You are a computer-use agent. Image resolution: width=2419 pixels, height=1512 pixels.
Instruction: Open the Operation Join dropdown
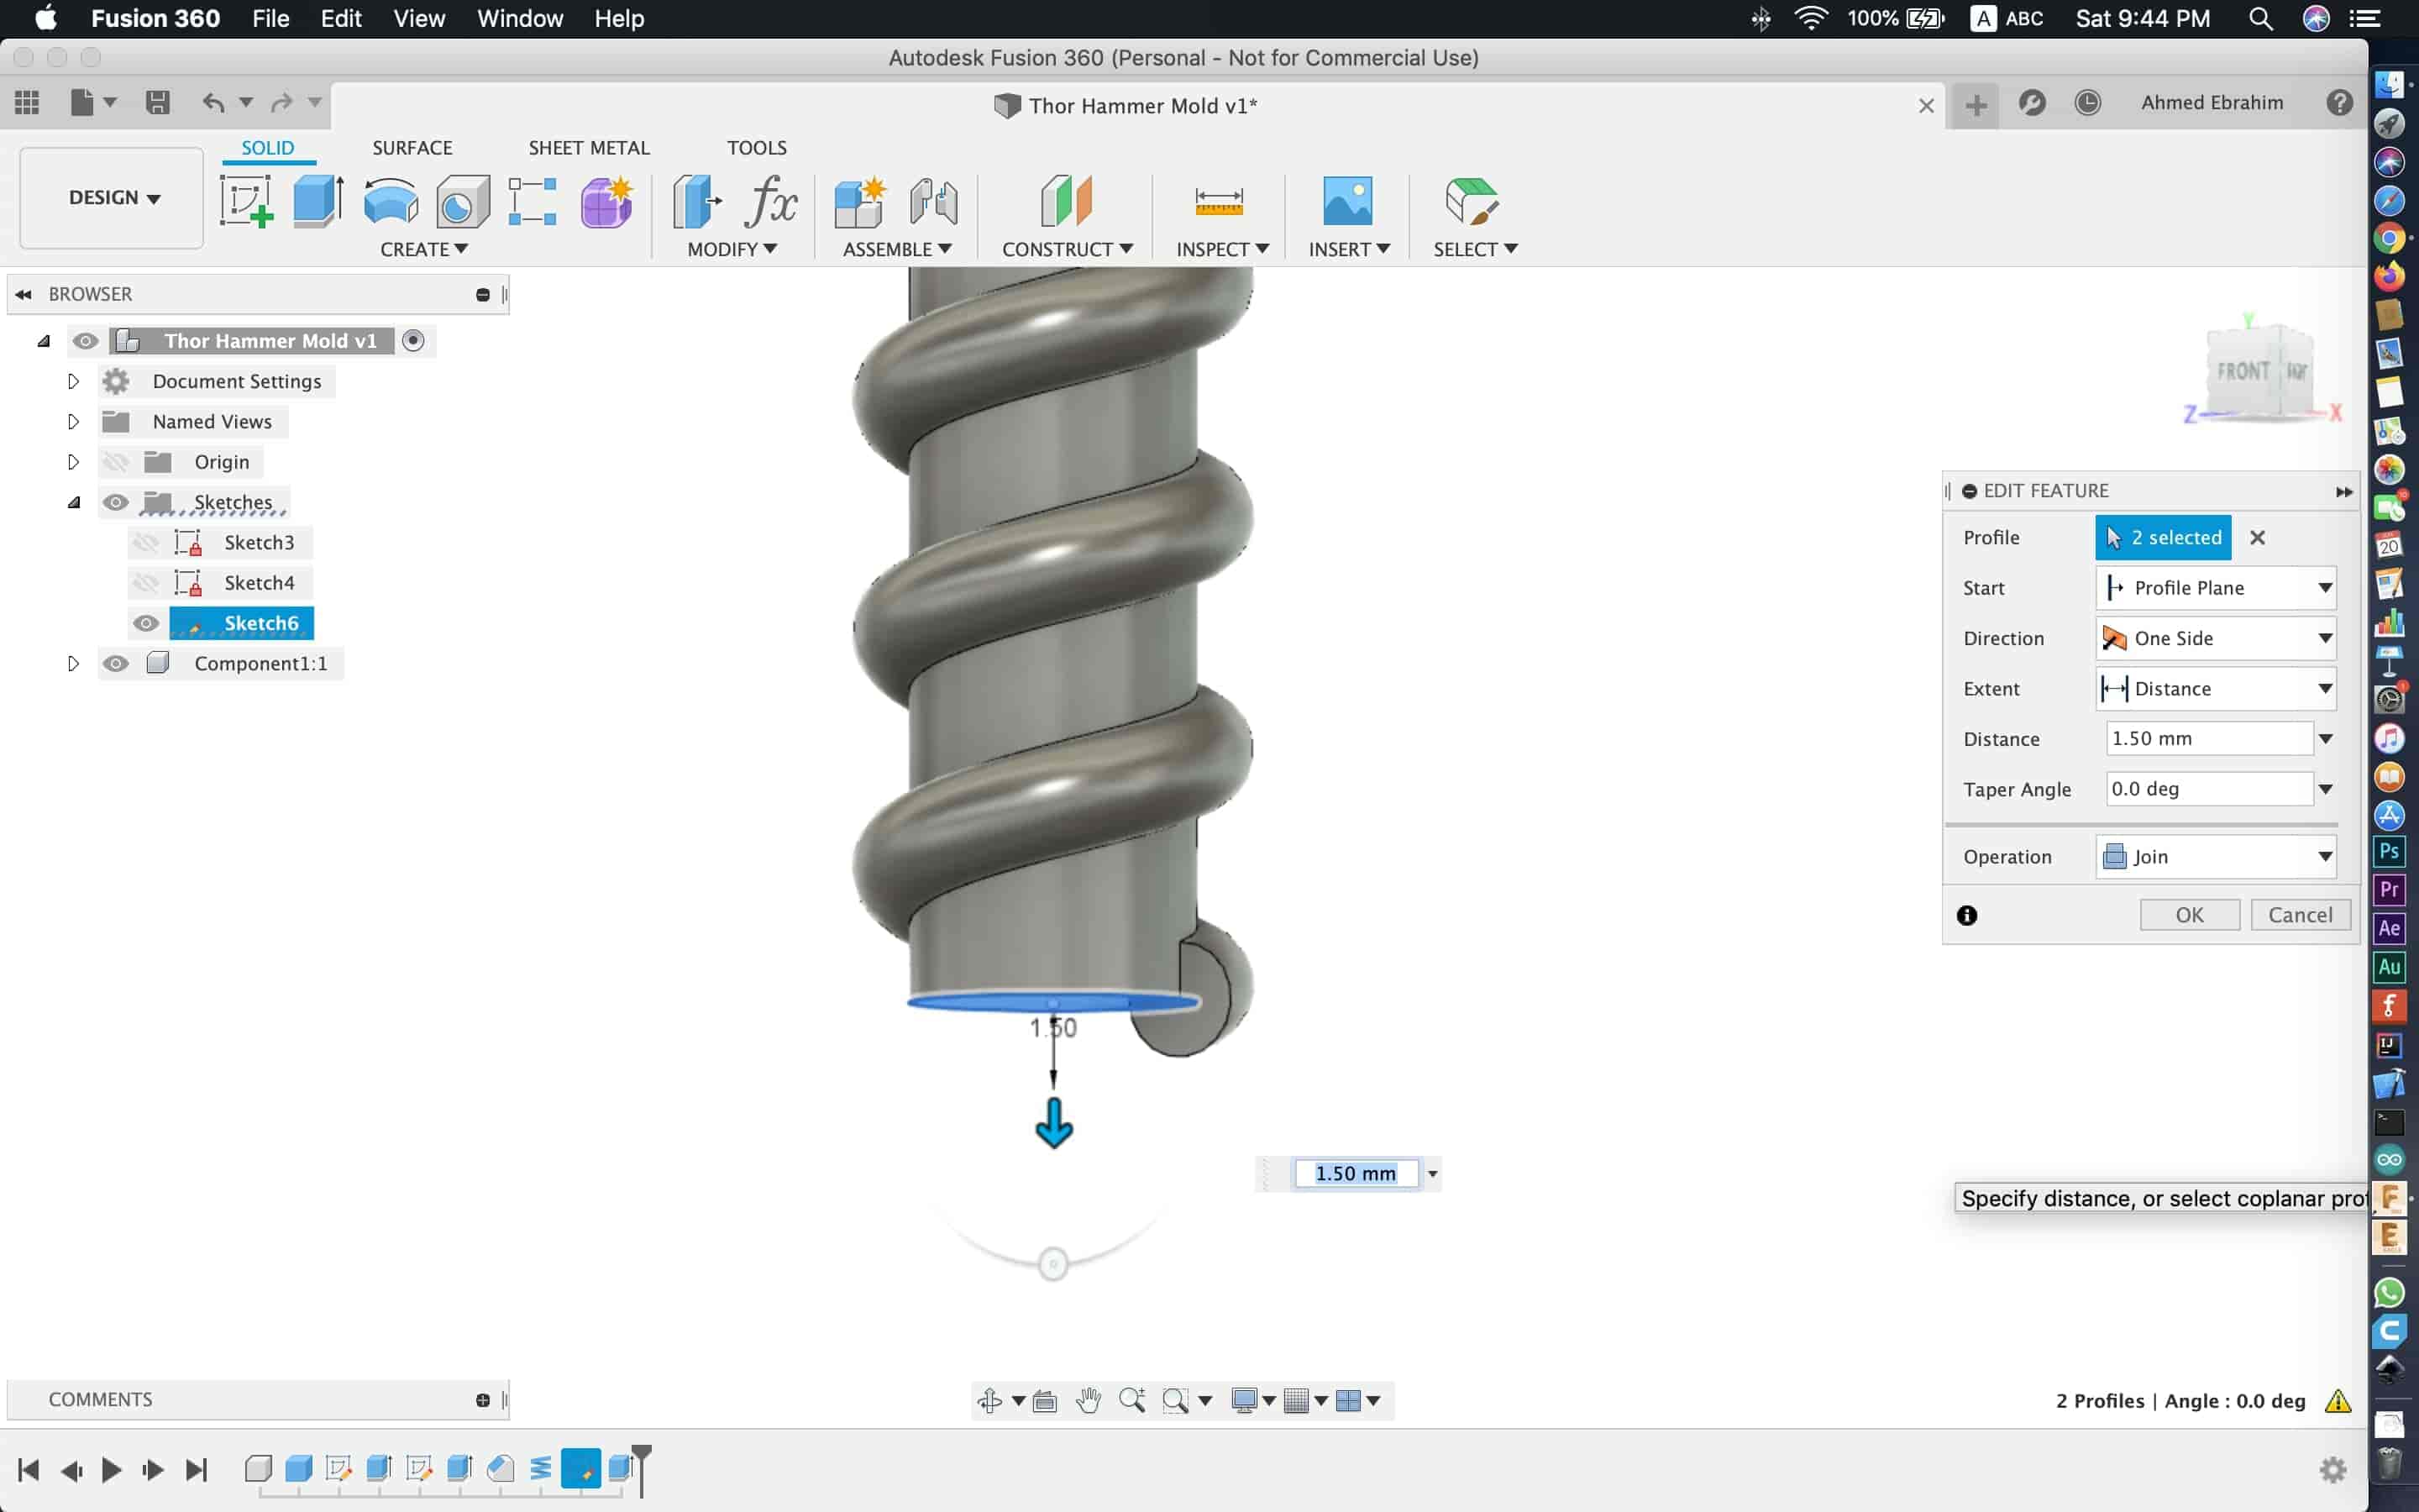(x=2215, y=857)
